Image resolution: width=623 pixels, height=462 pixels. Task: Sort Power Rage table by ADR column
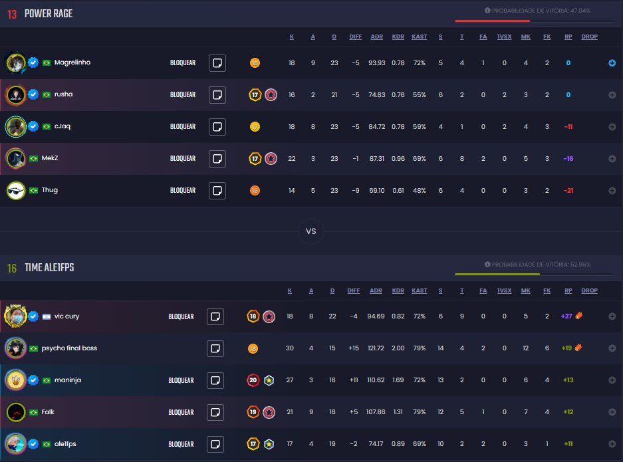[x=377, y=37]
